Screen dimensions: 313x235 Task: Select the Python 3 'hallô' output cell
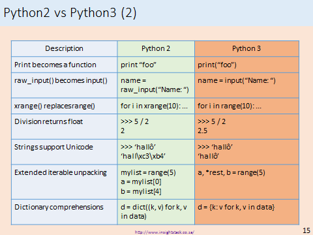coord(246,152)
